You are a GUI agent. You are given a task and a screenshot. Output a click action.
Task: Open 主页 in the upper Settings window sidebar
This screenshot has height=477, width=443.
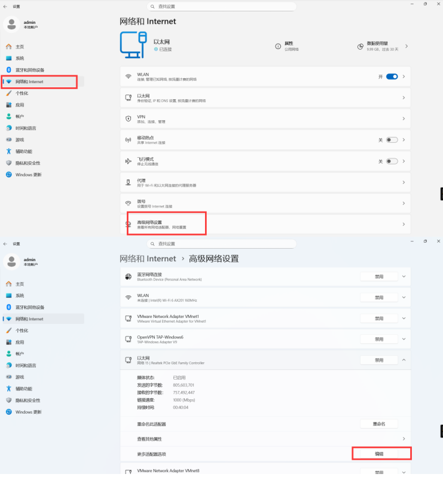click(x=43, y=47)
